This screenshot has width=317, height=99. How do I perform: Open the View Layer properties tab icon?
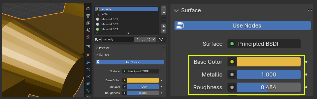click(88, 23)
